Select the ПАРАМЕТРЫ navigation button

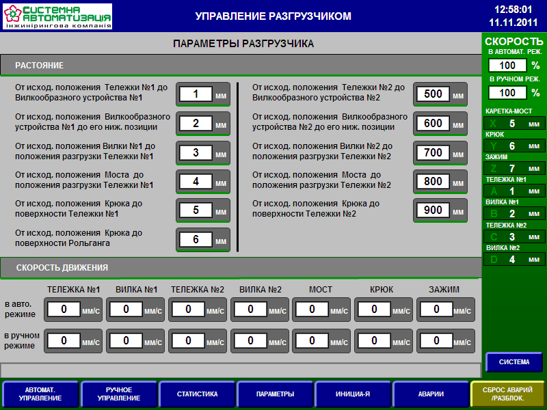(275, 394)
